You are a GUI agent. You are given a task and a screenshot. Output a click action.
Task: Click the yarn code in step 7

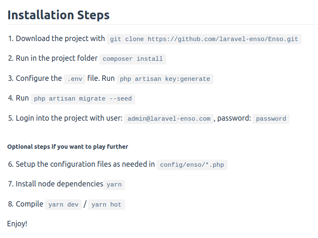[114, 185]
